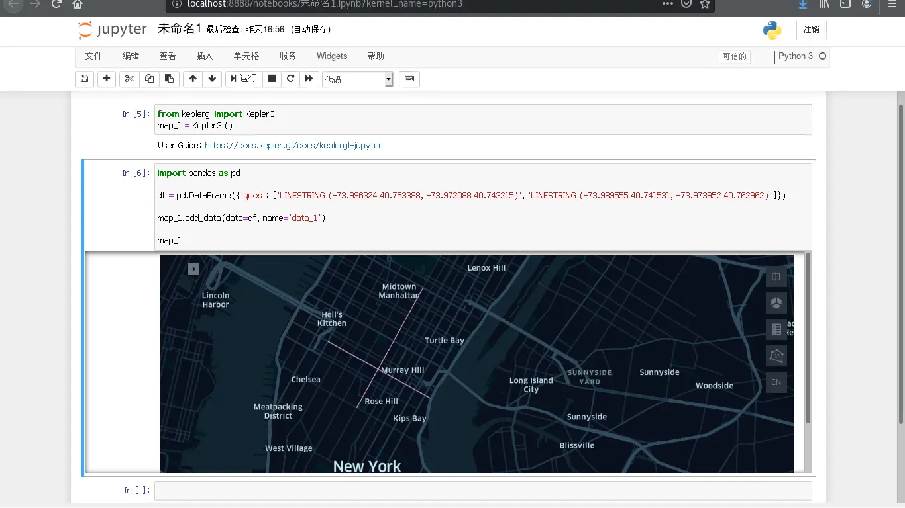Image resolution: width=905 pixels, height=508 pixels.
Task: Interrupt the kernel with the stop icon
Action: (272, 79)
